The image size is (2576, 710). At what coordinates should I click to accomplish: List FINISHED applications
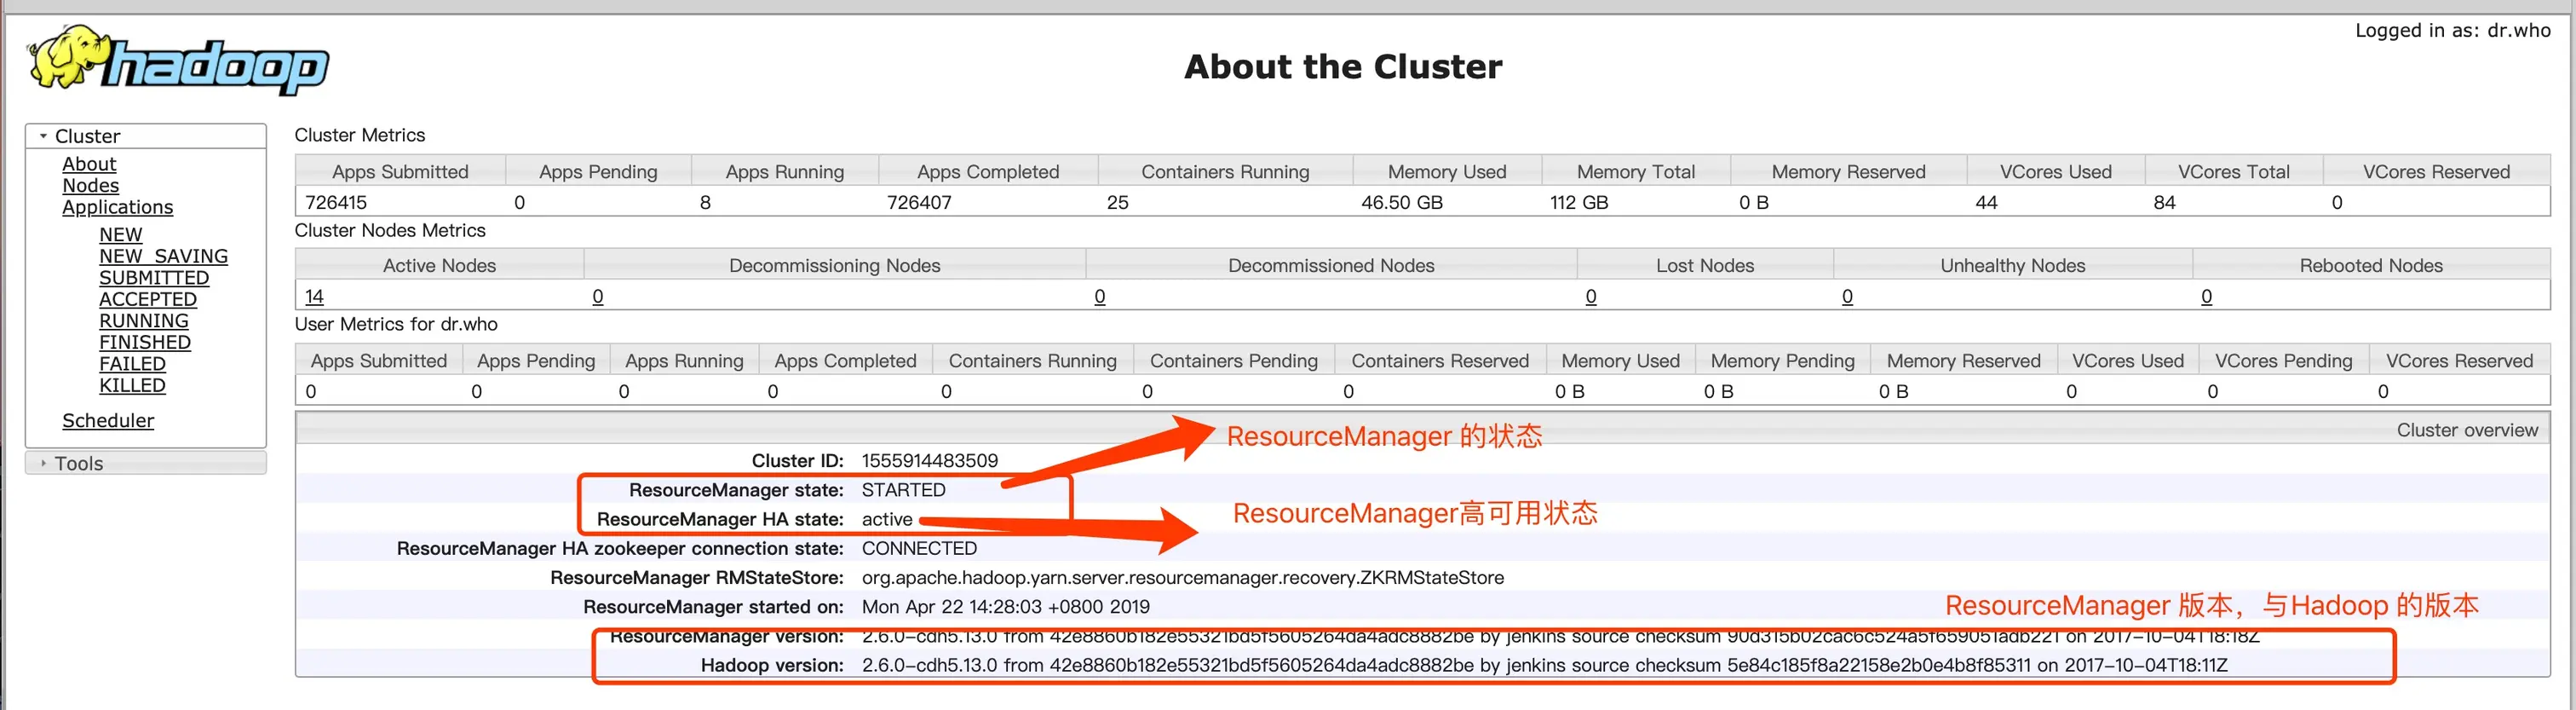tap(145, 342)
